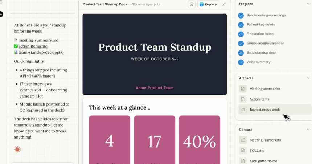Click the Action items document icon
This screenshot has height=164, width=312.
click(243, 99)
